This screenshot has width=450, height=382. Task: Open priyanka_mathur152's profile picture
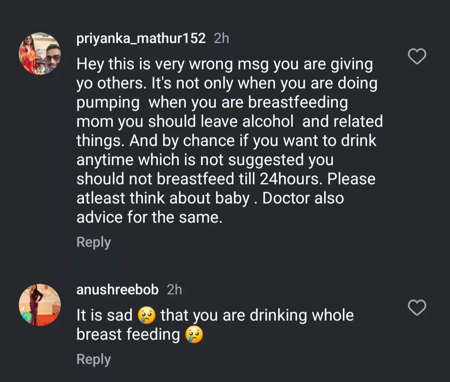(40, 54)
